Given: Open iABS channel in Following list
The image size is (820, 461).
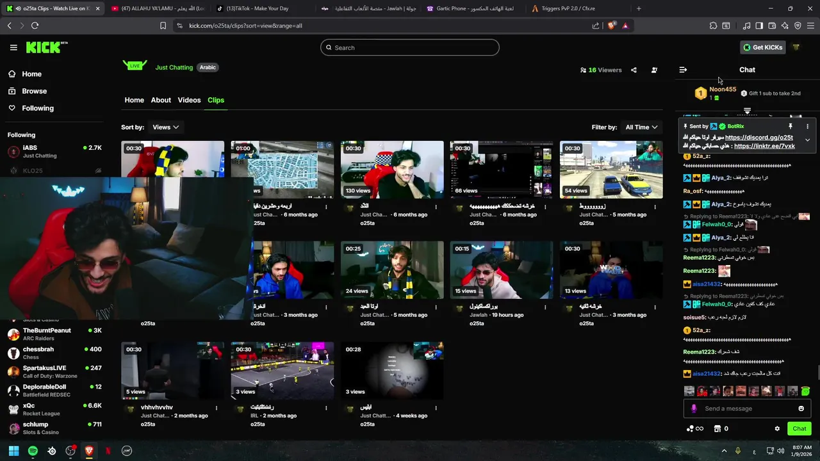Looking at the screenshot, I should tap(54, 152).
